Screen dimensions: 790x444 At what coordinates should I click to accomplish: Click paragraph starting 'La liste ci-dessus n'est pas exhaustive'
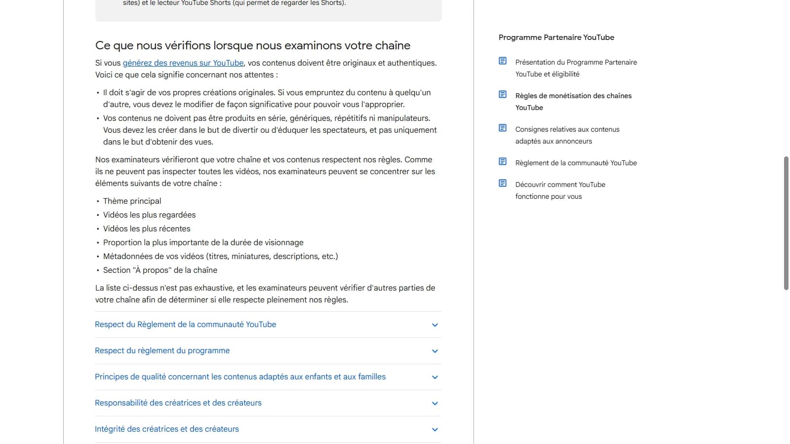coord(266,294)
